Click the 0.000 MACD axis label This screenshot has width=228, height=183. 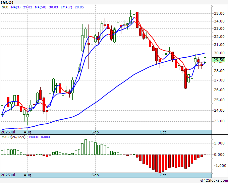click(x=219, y=155)
